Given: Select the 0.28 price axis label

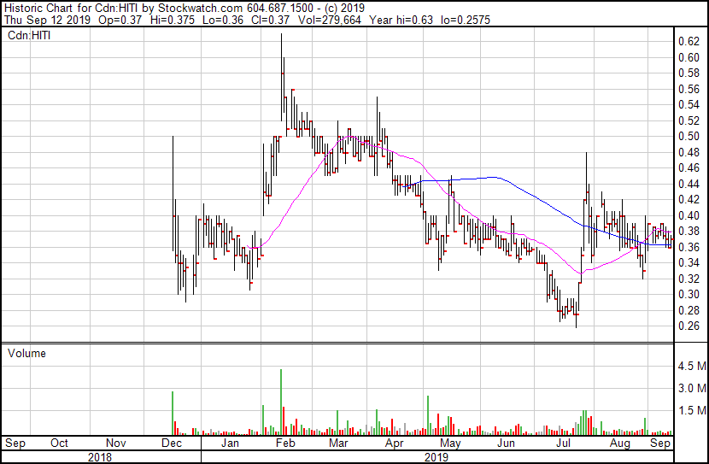Looking at the screenshot, I should point(689,310).
